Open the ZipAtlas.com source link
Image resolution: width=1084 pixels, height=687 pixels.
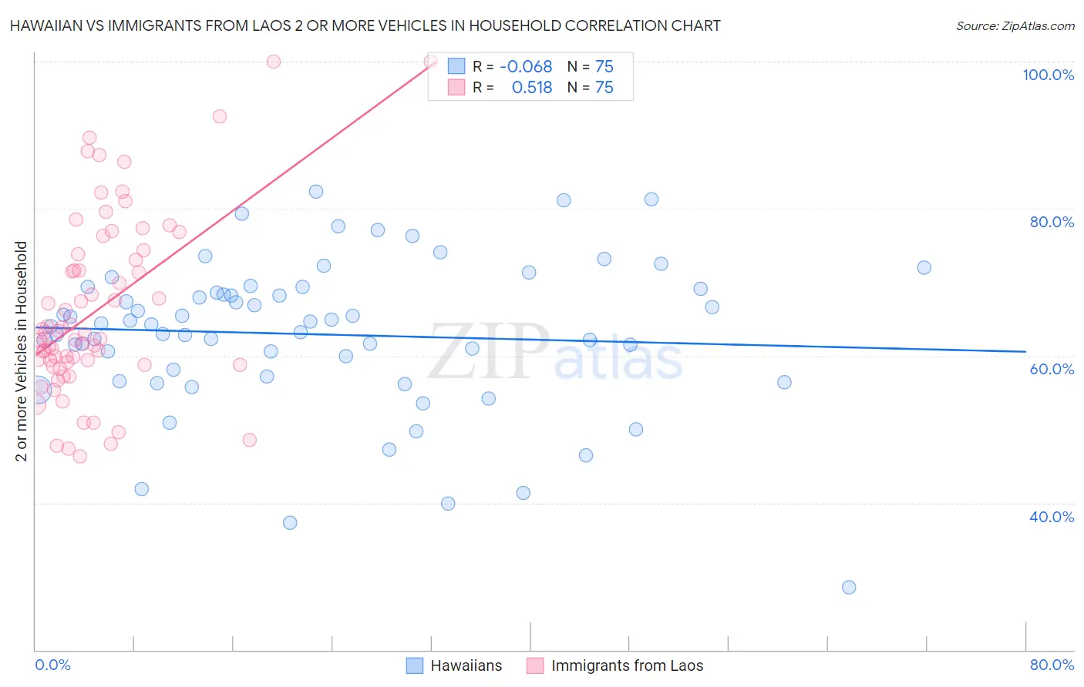1015,26
